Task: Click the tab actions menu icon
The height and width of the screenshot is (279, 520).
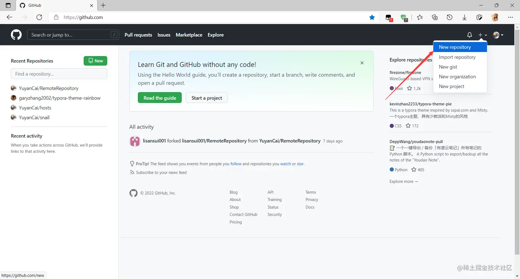Action: [x=8, y=6]
